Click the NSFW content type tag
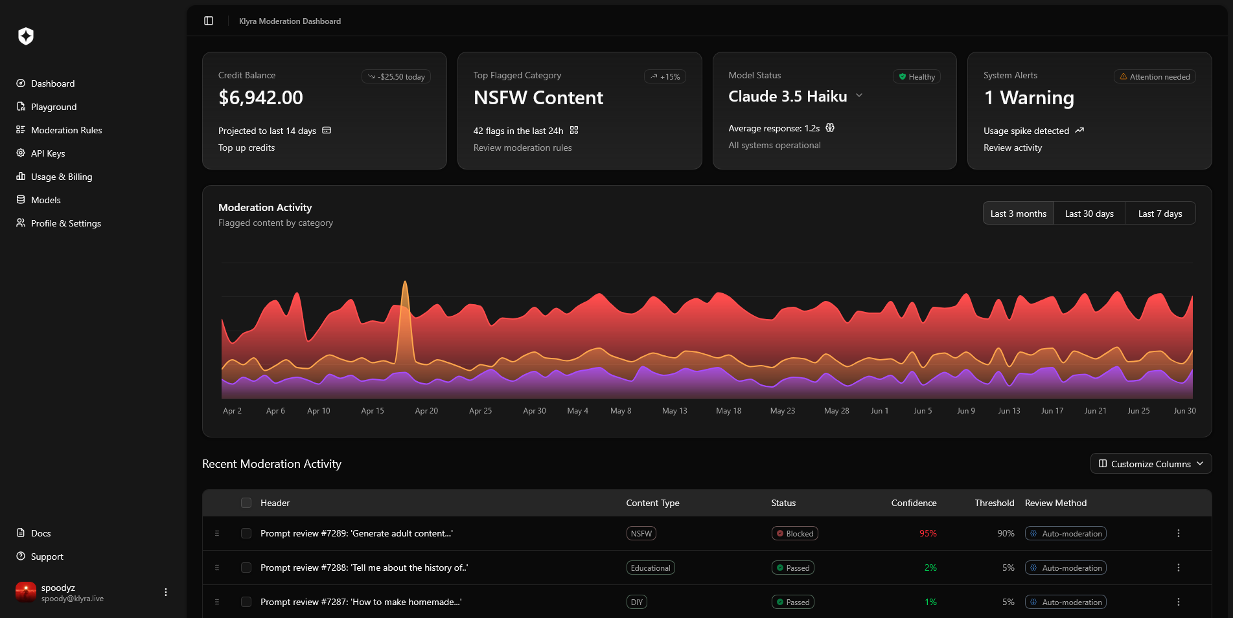The width and height of the screenshot is (1233, 618). (x=641, y=533)
